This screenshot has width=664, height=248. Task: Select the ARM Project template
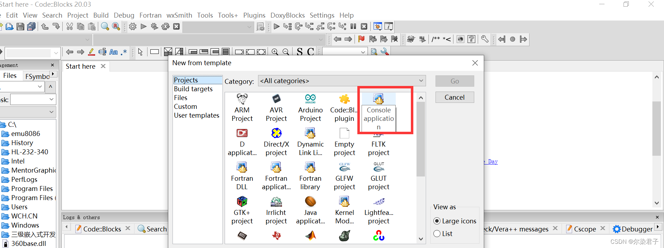(242, 108)
